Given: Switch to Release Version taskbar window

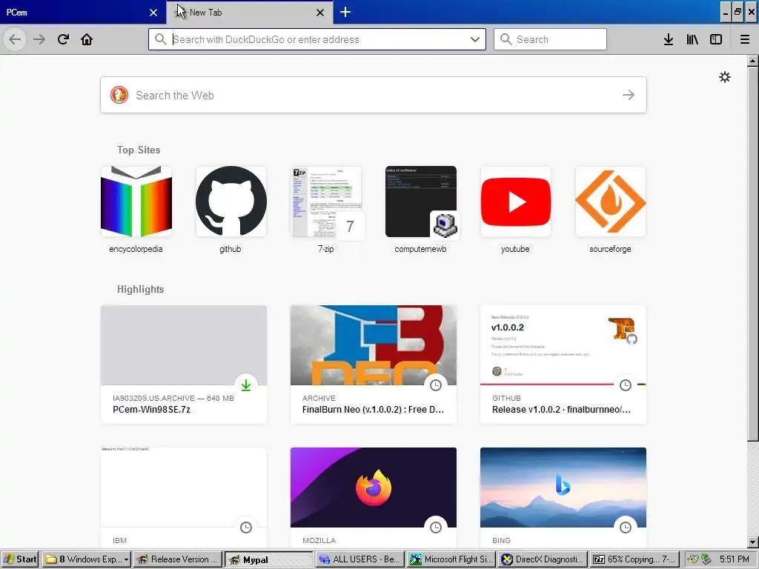Looking at the screenshot, I should pyautogui.click(x=178, y=559).
